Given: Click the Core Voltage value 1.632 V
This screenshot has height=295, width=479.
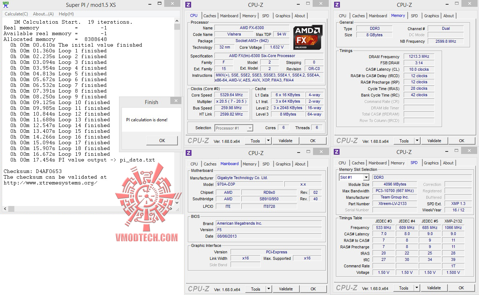Looking at the screenshot, I should (276, 47).
